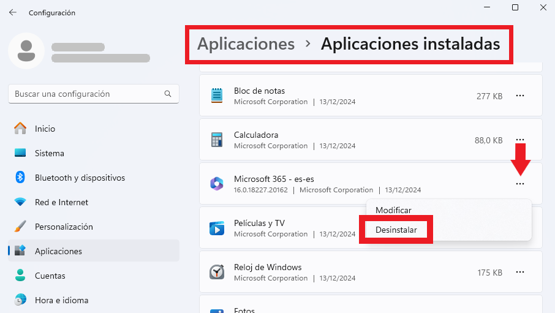Open Bluetooth y dispositivos settings
Image resolution: width=555 pixels, height=313 pixels.
click(x=94, y=178)
